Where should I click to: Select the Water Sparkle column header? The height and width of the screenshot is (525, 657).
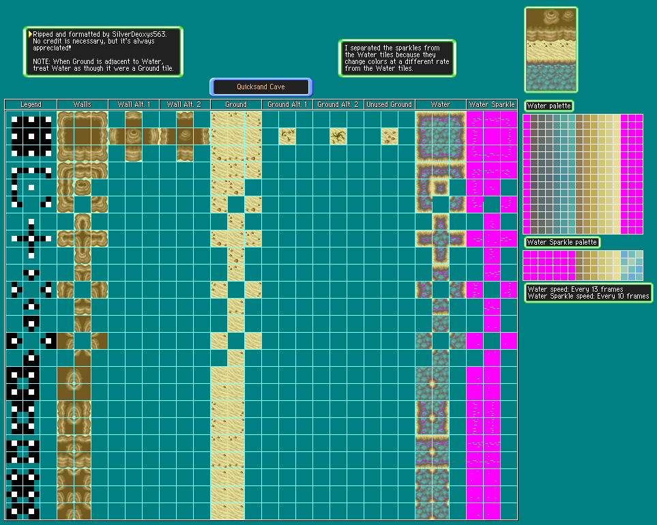(x=492, y=104)
